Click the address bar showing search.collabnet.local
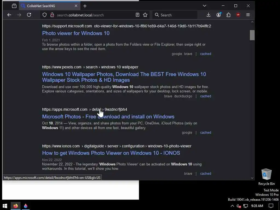Image resolution: width=280 pixels, height=210 pixels. pos(95,15)
